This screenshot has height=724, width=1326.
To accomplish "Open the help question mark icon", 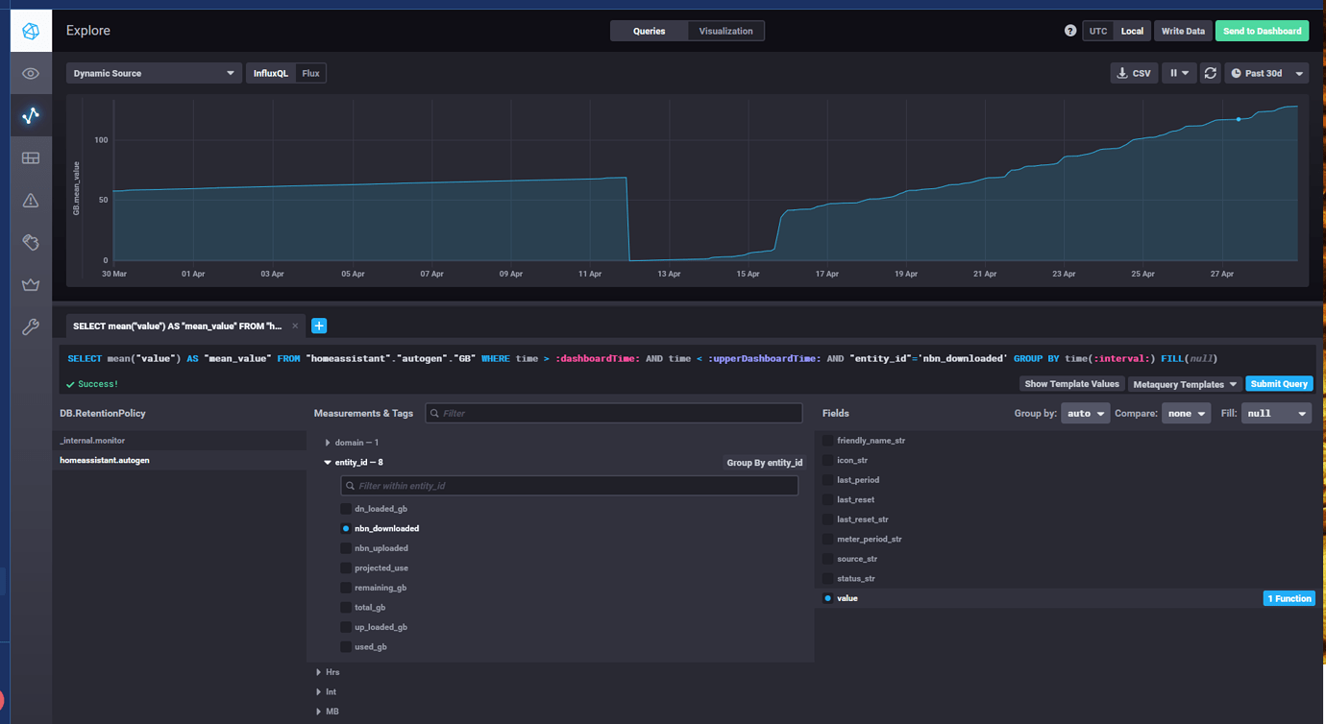I will pyautogui.click(x=1069, y=30).
